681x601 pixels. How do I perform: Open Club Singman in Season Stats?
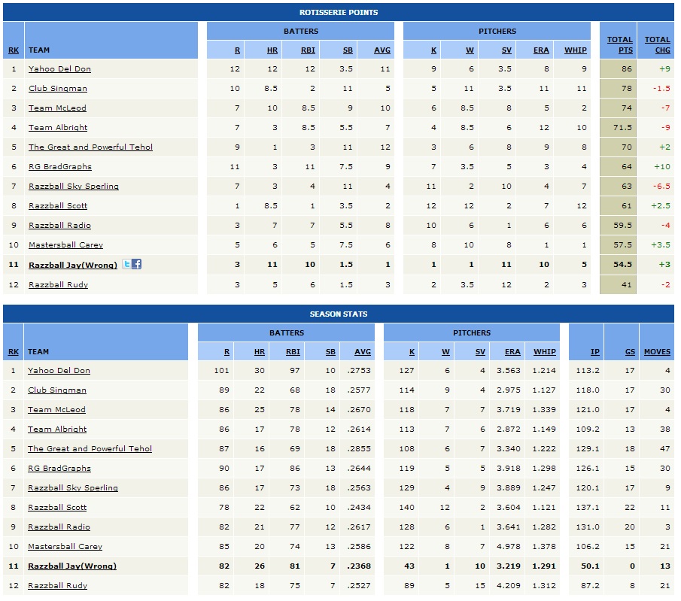57,390
